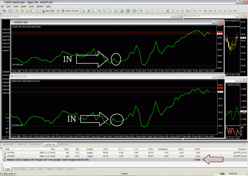Open the Templates dropdown

pos(135,11)
